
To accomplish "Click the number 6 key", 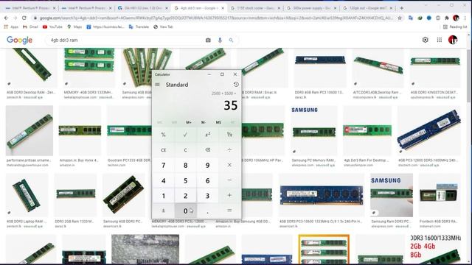I will pos(207,180).
